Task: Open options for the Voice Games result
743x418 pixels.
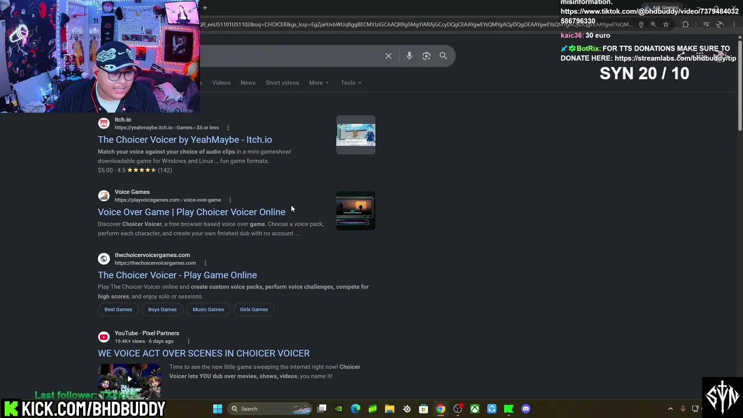Action: (230, 200)
